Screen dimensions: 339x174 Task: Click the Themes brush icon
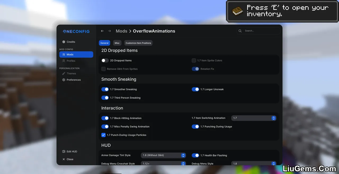pos(64,74)
